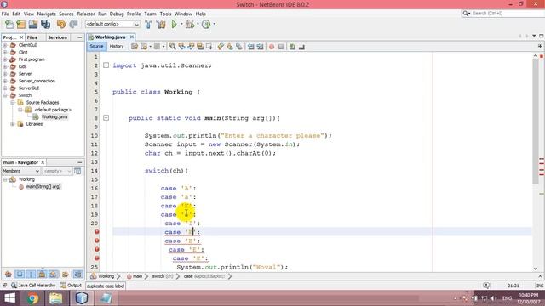Go to Previous Bookmark in the editor toolbar

[221, 47]
